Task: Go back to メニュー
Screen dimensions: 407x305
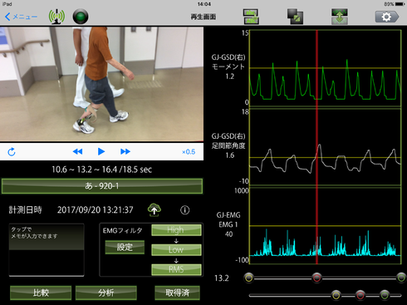Action: tap(21, 17)
